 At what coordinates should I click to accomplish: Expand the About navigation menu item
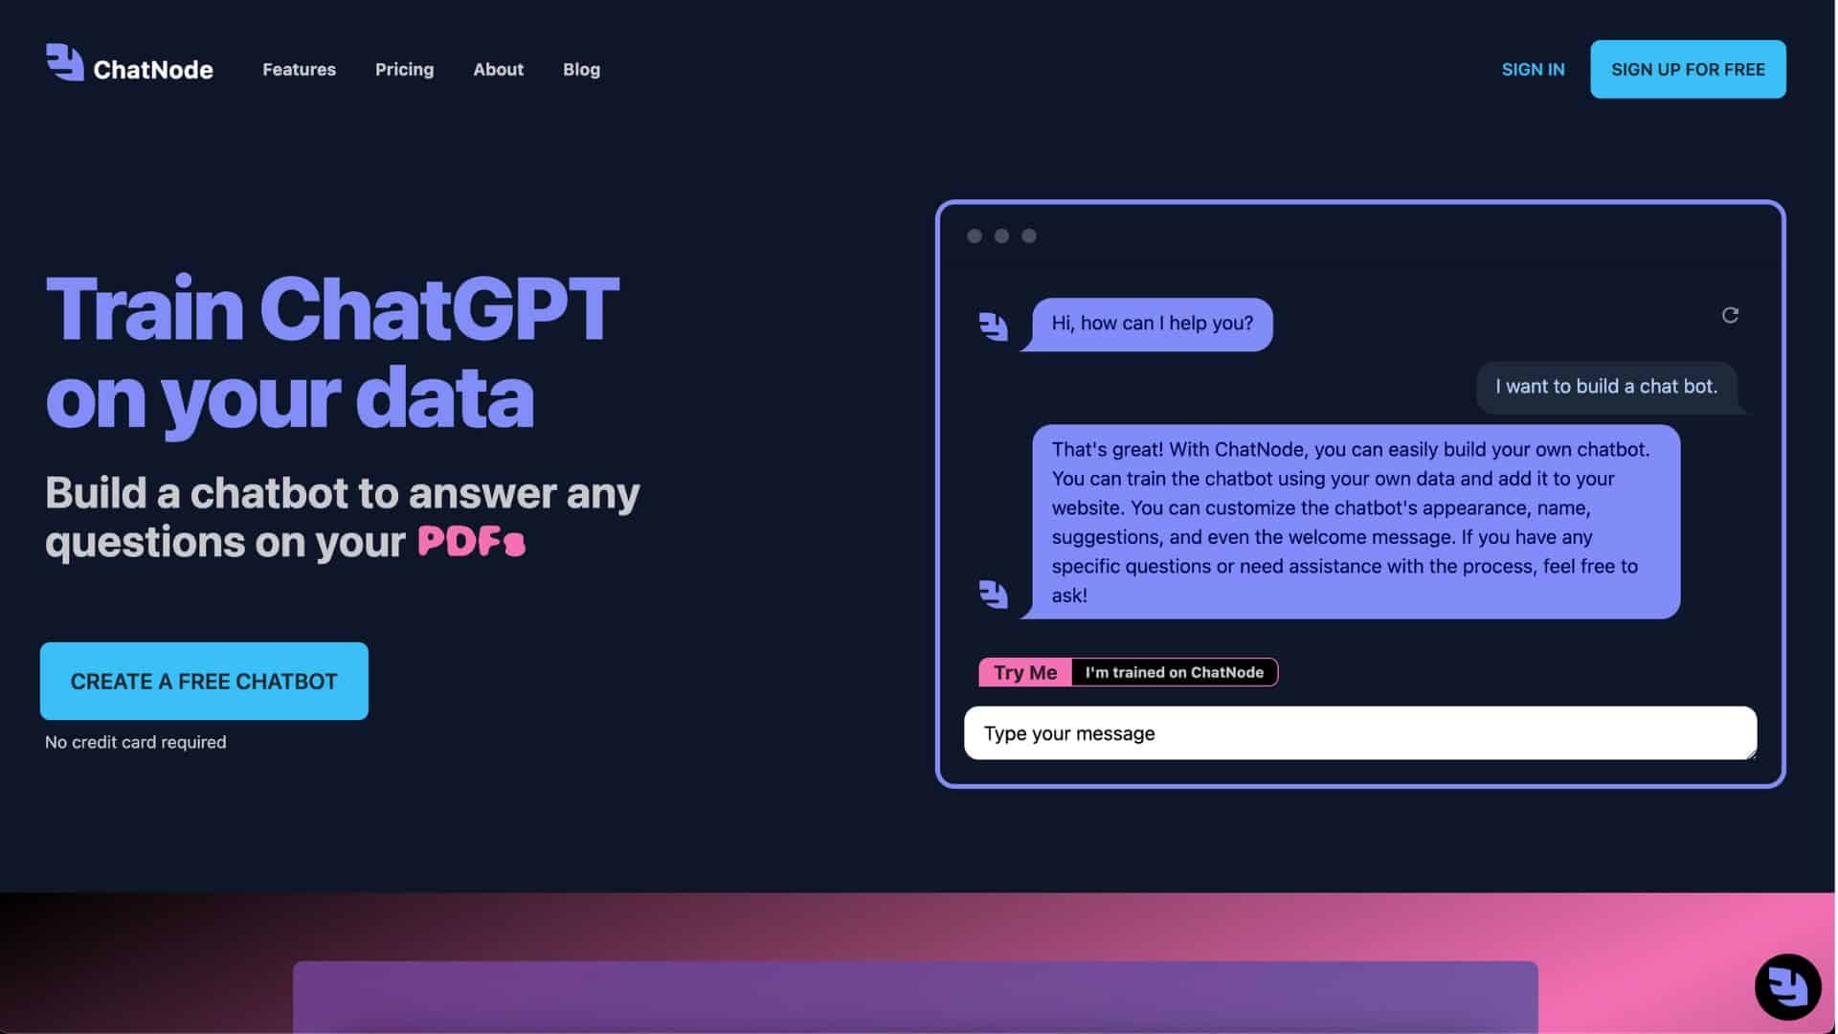pyautogui.click(x=499, y=68)
